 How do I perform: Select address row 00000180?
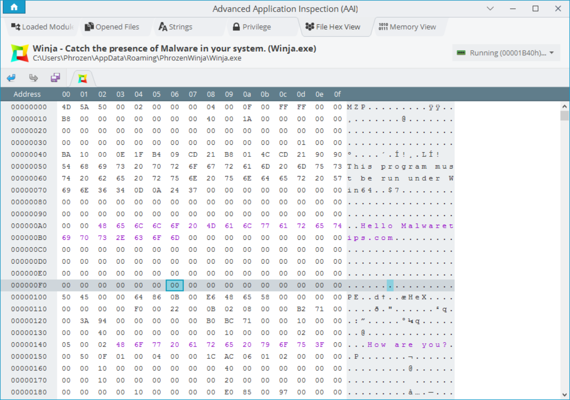(29, 392)
